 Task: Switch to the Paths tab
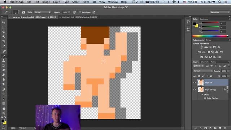(x=213, y=62)
